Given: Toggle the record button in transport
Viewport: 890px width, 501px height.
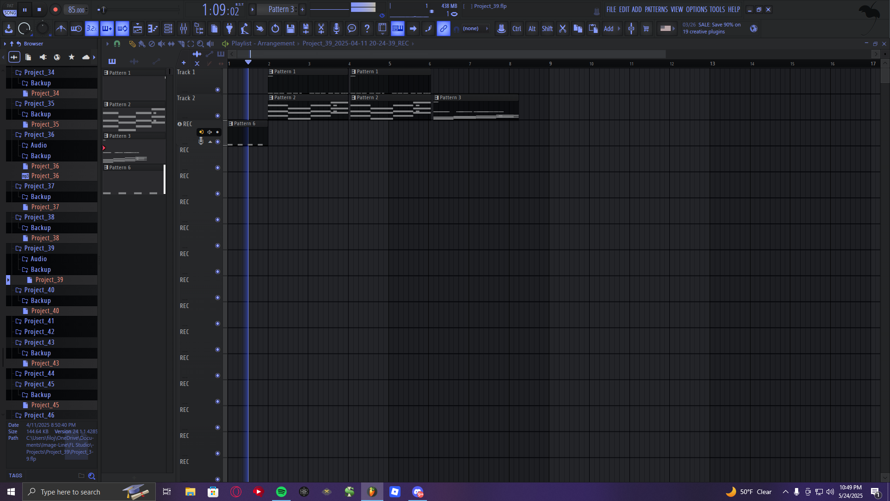Looking at the screenshot, I should coord(55,10).
